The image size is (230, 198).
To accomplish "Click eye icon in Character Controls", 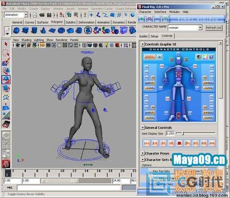I will 198,57.
